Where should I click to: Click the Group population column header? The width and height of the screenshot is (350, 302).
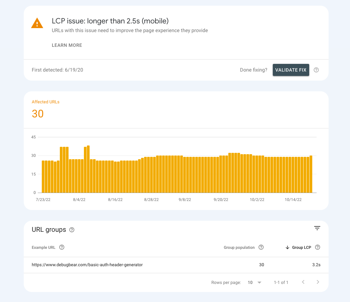coord(239,247)
